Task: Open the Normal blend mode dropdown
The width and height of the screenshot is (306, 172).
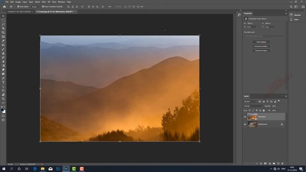Action: coord(253,106)
